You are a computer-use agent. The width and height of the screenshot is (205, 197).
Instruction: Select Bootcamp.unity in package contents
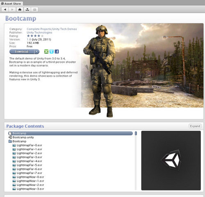point(23,137)
